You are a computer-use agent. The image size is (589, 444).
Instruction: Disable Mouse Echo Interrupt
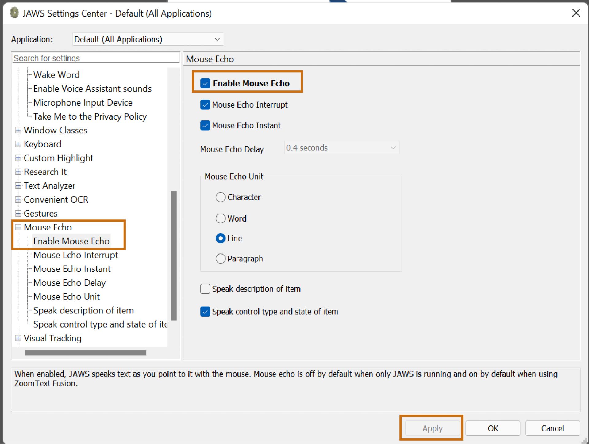[205, 104]
